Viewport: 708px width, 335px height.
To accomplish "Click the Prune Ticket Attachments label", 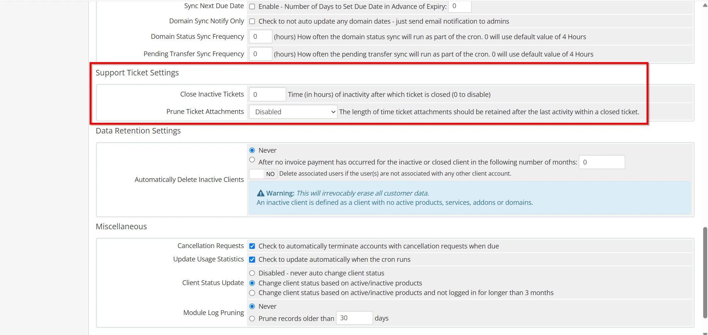I will click(205, 112).
